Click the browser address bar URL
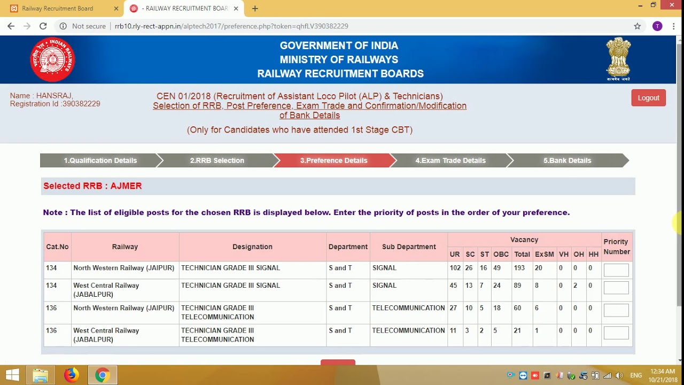 pyautogui.click(x=231, y=26)
